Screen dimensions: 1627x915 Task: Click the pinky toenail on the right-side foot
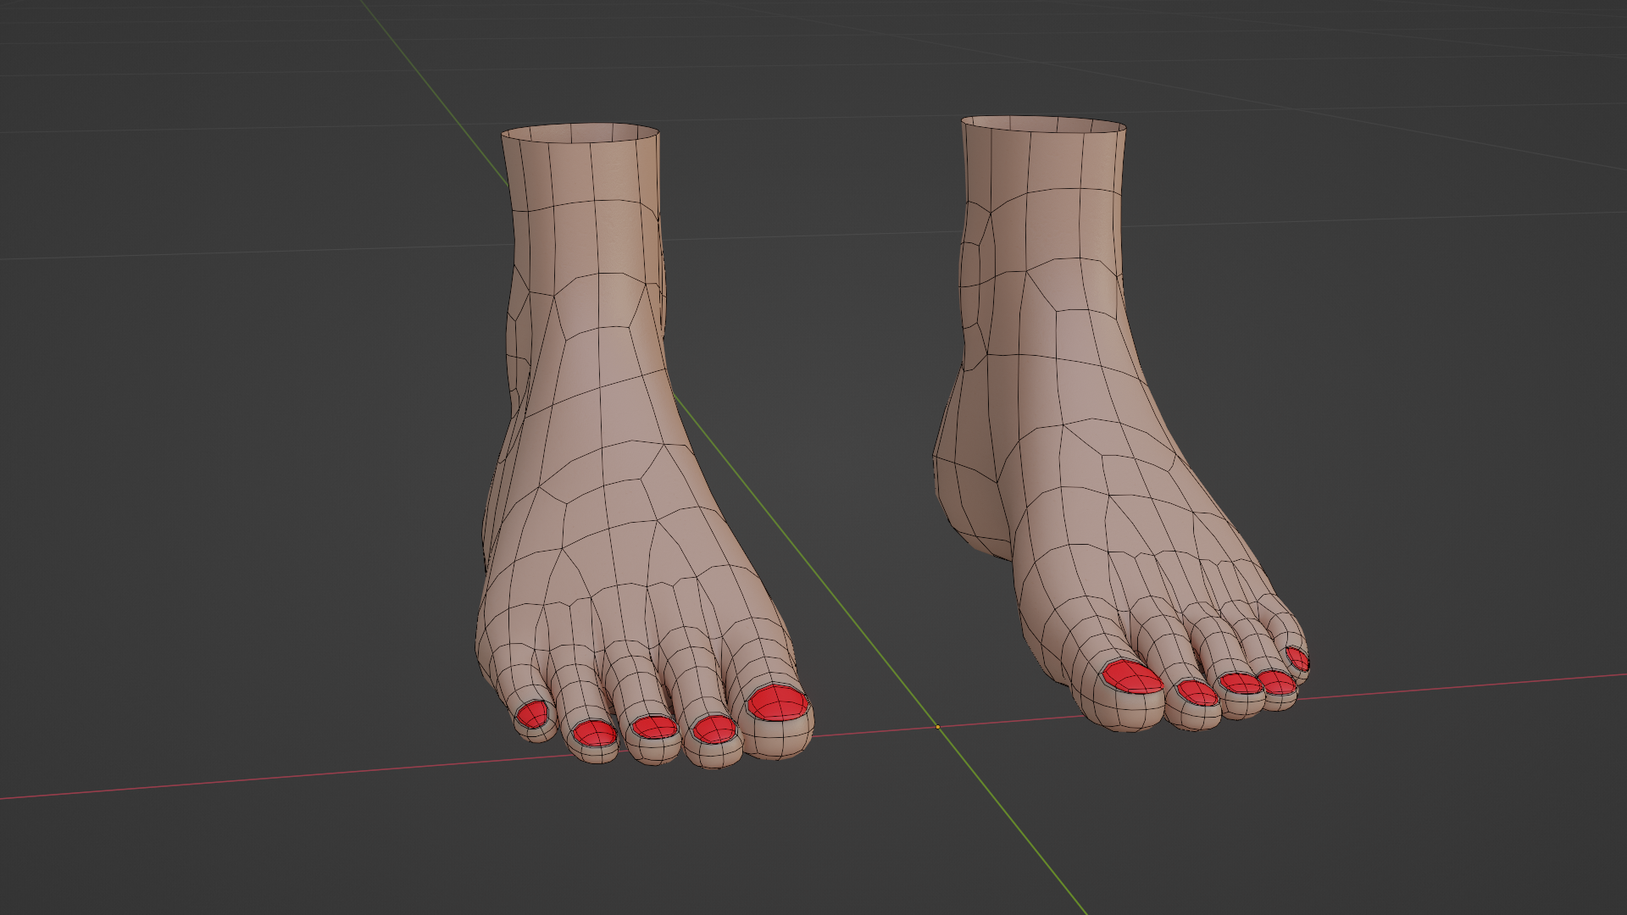click(1297, 658)
